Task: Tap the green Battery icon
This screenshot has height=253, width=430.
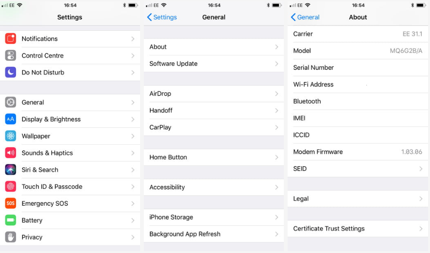Action: click(10, 220)
